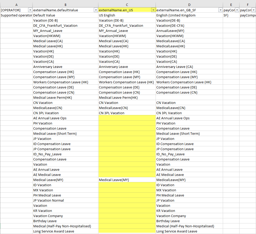Select the 'Anniversary Leave (CA)' cell

pos(189,67)
